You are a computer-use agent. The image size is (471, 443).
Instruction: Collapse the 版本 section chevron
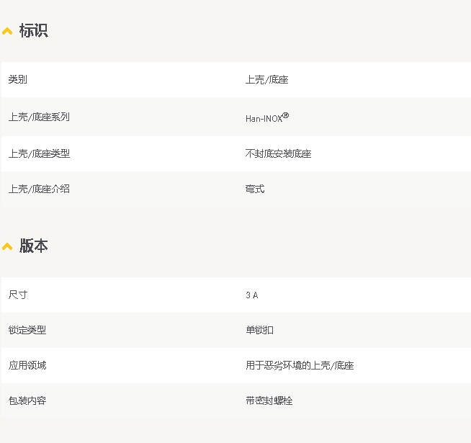(7, 247)
